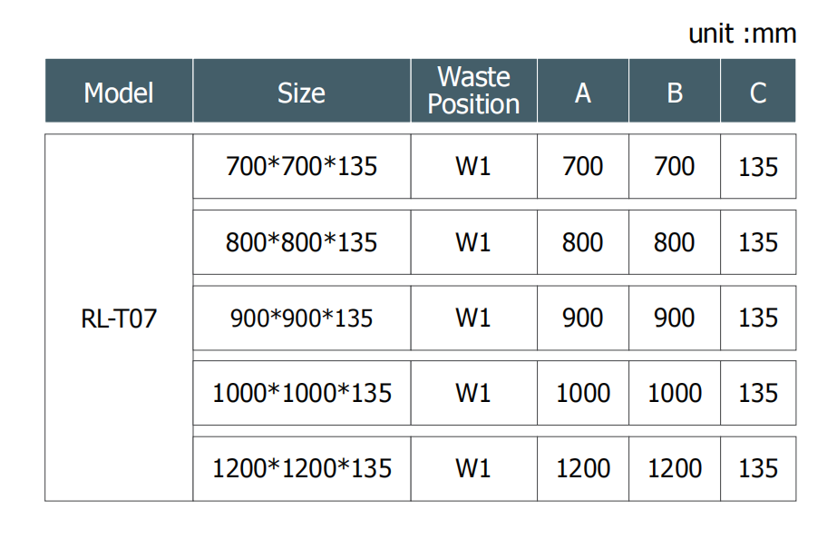Click the A column header
The width and height of the screenshot is (837, 539).
[x=583, y=92]
